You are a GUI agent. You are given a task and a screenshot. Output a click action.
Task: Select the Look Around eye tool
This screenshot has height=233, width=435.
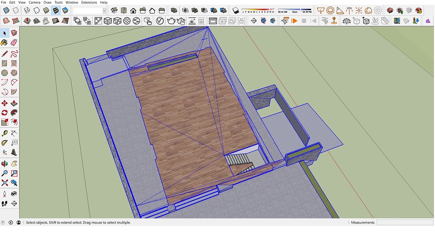14,194
